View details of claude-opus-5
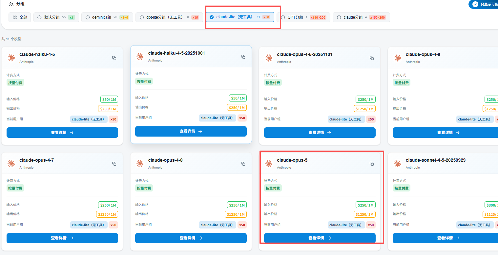498x255 pixels. [x=320, y=238]
